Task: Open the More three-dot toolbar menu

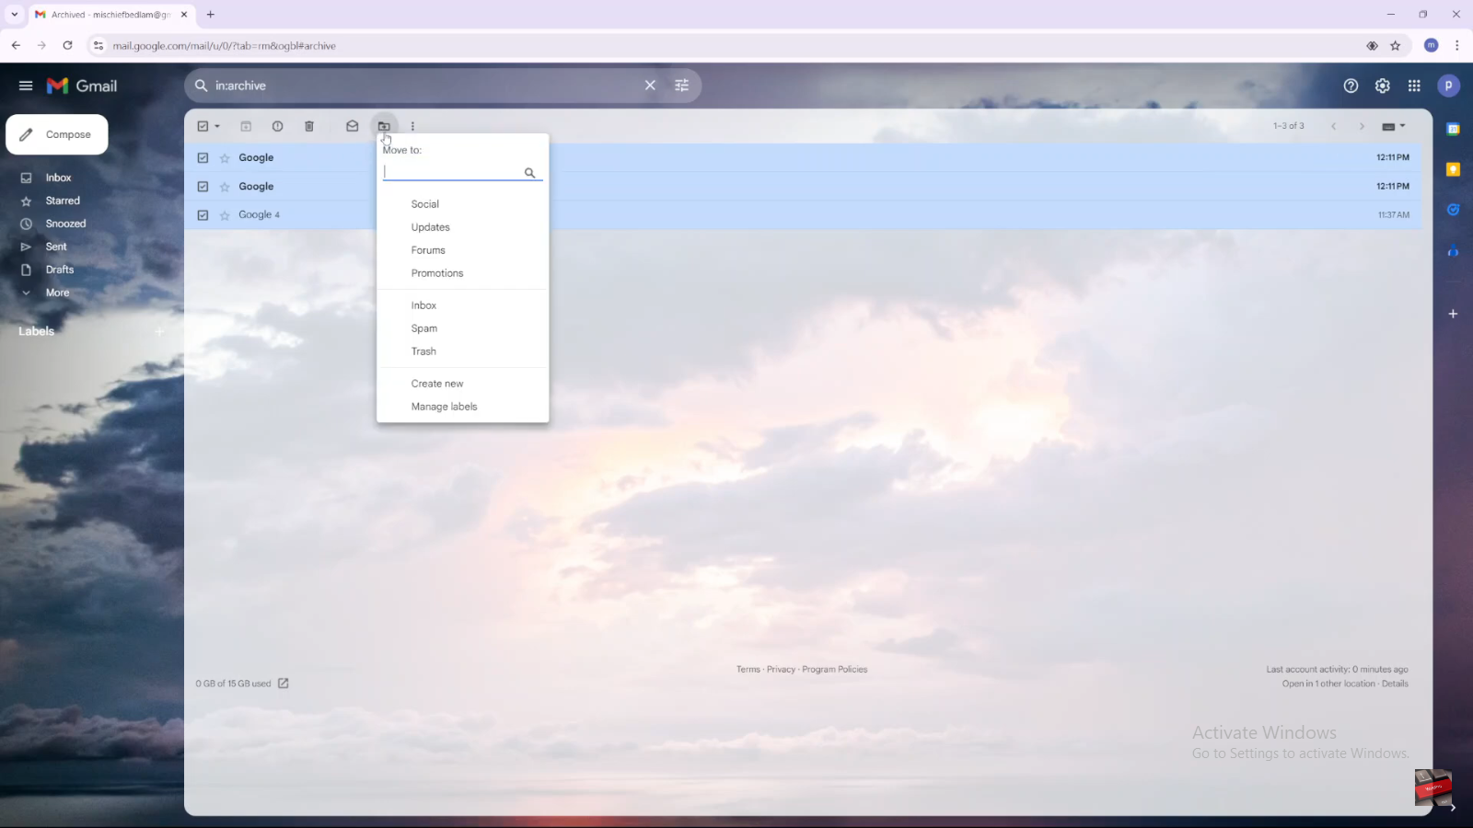Action: coord(412,126)
